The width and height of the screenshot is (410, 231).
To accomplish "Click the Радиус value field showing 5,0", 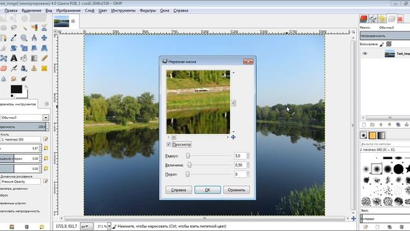I will click(x=240, y=156).
